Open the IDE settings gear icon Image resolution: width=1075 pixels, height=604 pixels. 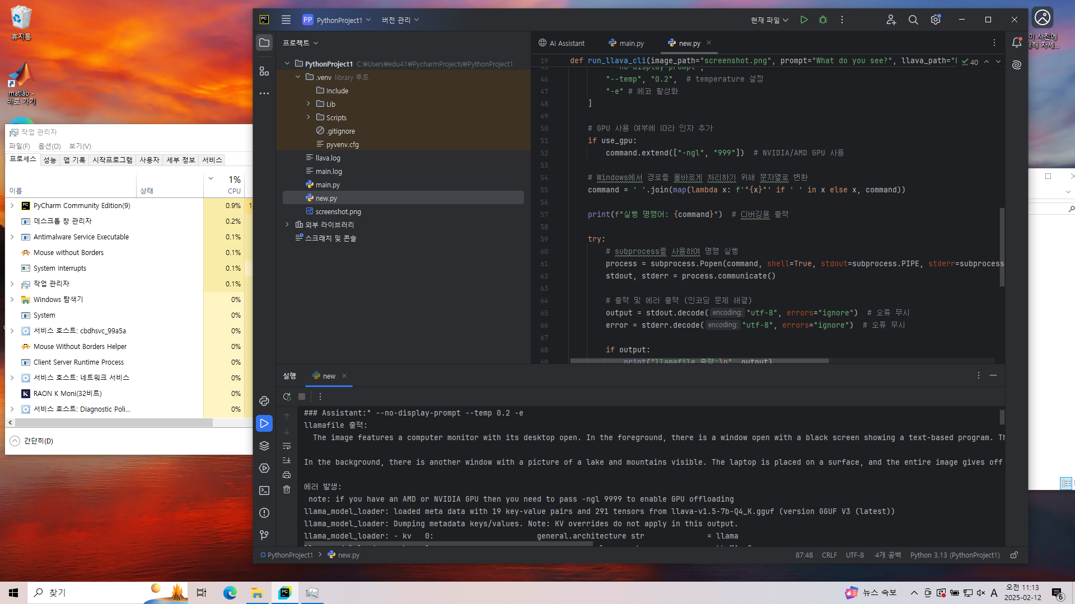(x=936, y=20)
